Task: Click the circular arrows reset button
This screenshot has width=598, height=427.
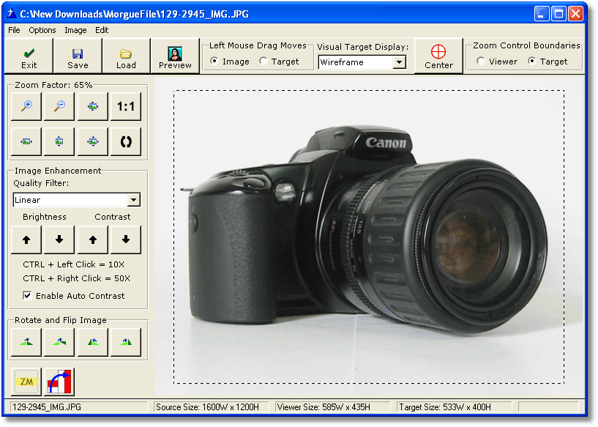Action: (125, 141)
